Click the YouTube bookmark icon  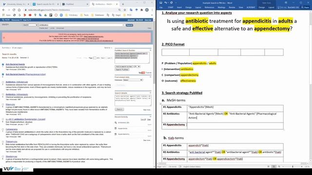point(30,15)
